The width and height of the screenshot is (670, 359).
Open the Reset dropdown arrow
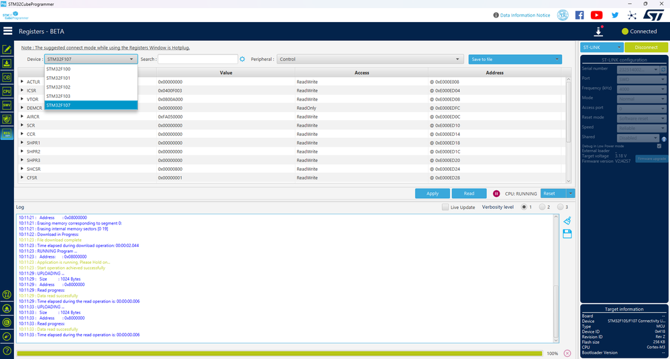(571, 194)
